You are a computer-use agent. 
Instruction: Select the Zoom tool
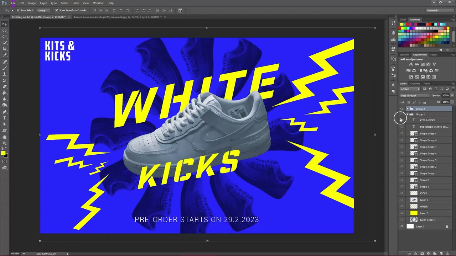(5, 143)
